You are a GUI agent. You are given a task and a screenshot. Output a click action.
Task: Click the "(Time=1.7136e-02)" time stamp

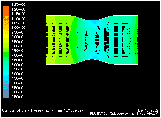69,110
